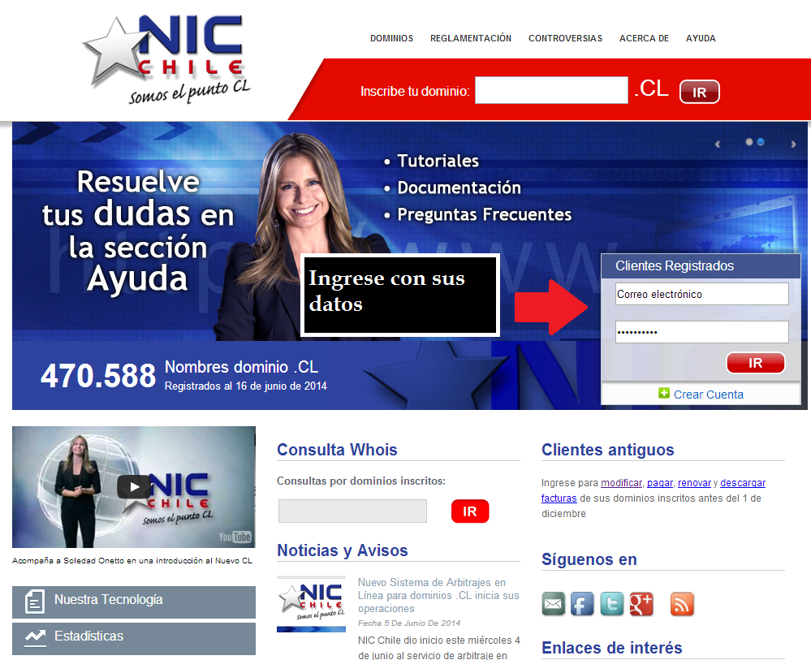Click IR button next to .CL
Viewport: 811px width, 660px height.
tap(699, 92)
